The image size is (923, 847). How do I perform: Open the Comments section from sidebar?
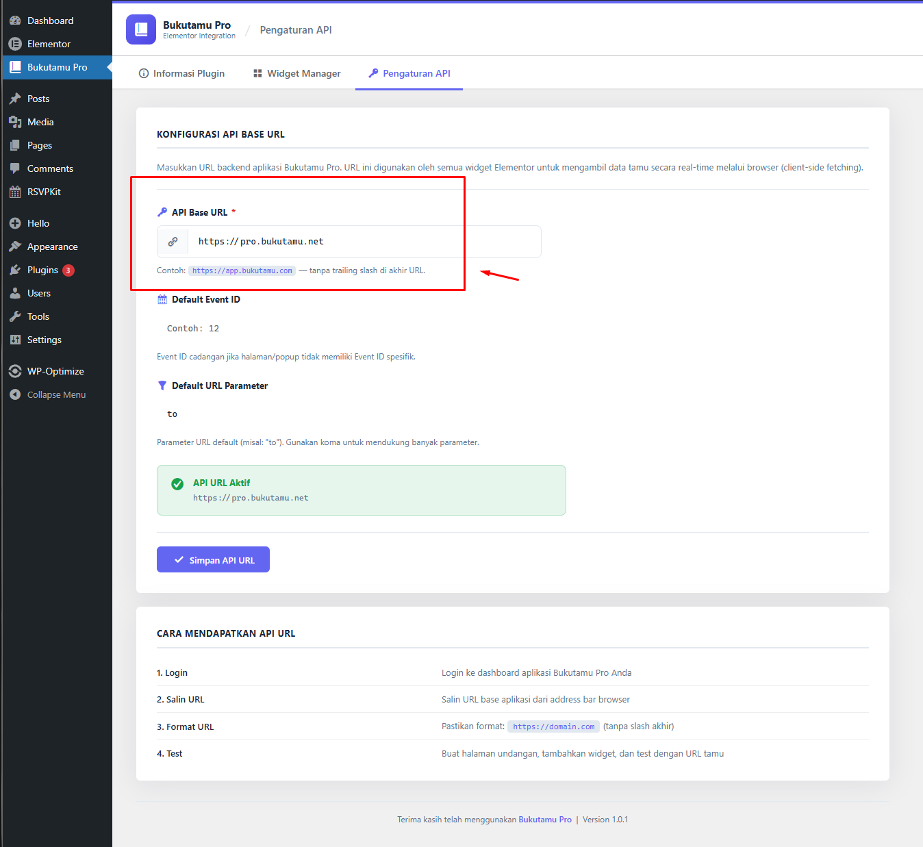point(15,168)
